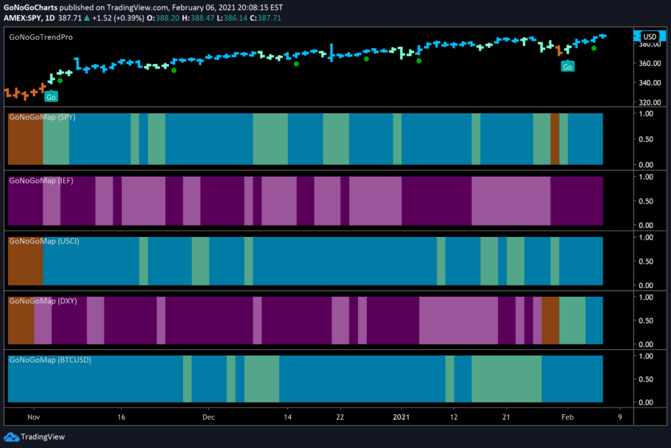Image resolution: width=671 pixels, height=448 pixels.
Task: Click the orange block at the start of the SPY map
Action: pyautogui.click(x=26, y=139)
